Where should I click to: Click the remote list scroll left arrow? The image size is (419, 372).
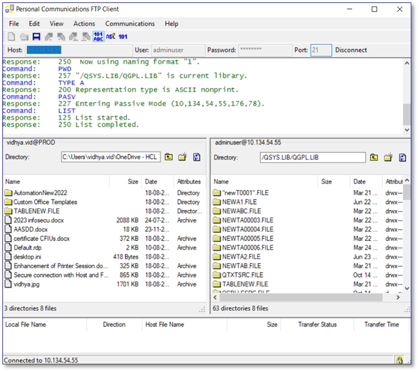(215, 297)
